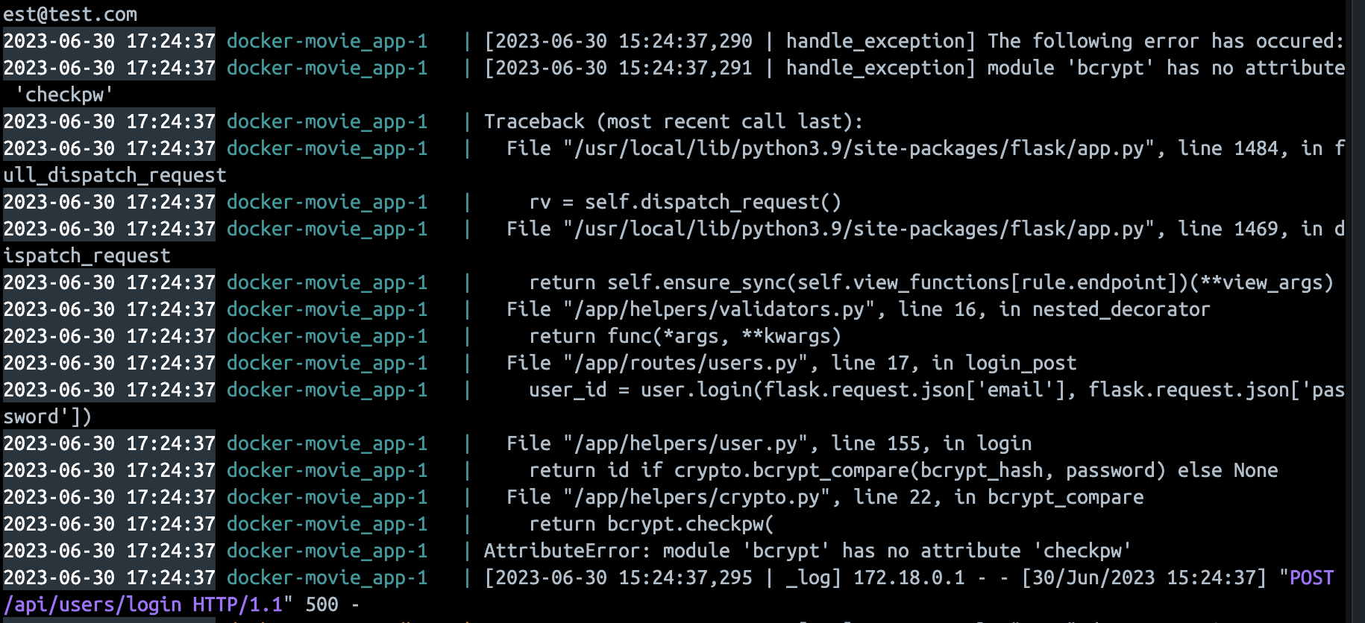Open the /app/helpers/crypto.py file path
Image resolution: width=1365 pixels, height=623 pixels.
(702, 497)
